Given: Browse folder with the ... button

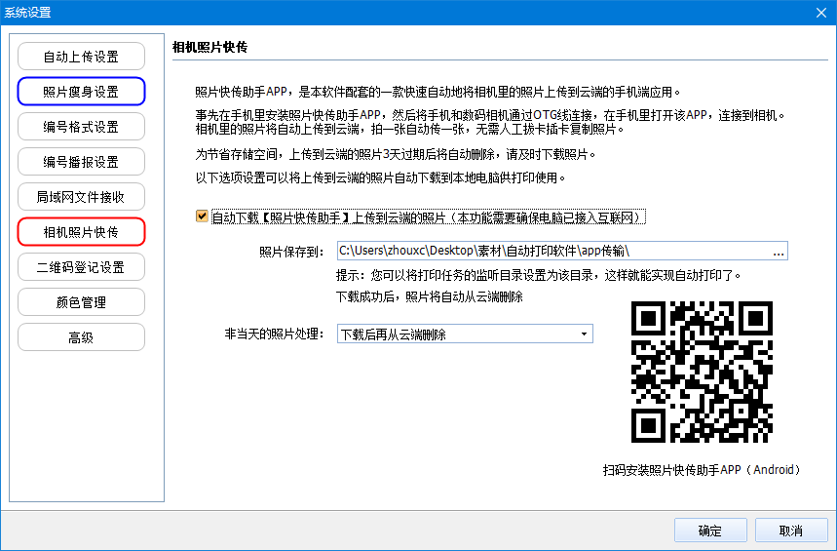Looking at the screenshot, I should [779, 252].
